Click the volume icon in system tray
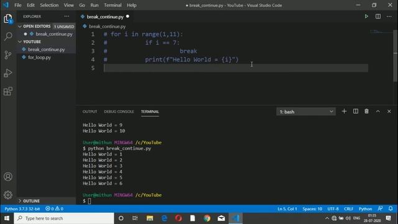Viewport: 398px width, 224px height. pos(348,218)
